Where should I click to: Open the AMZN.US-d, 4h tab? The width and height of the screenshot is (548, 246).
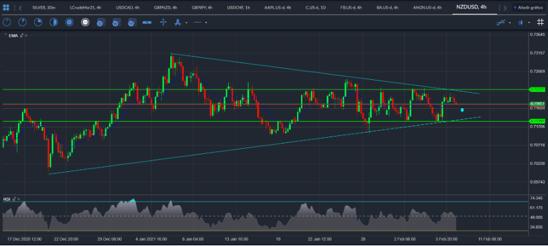point(427,7)
